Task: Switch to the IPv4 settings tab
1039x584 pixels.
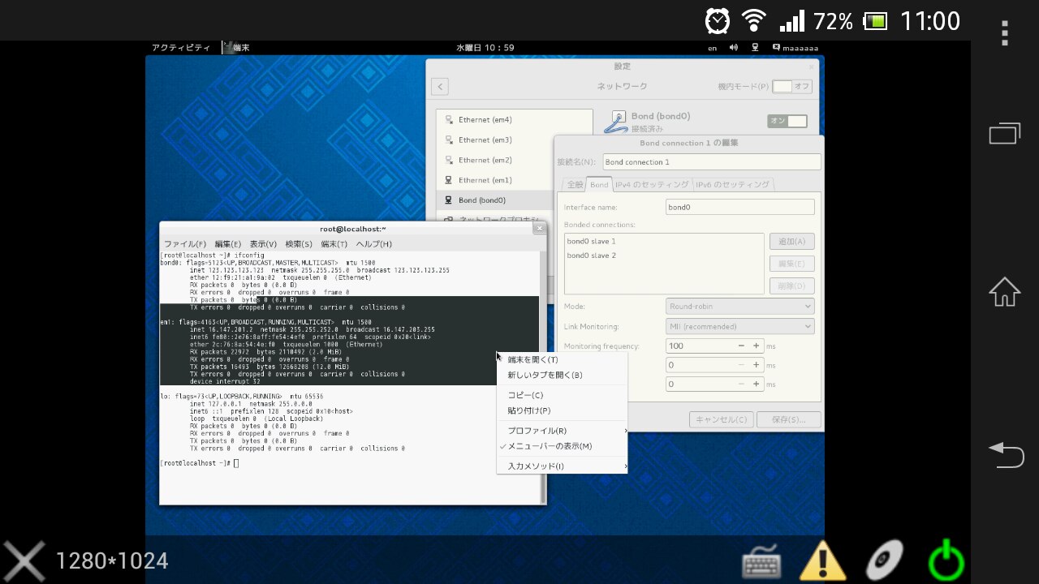Action: [652, 185]
